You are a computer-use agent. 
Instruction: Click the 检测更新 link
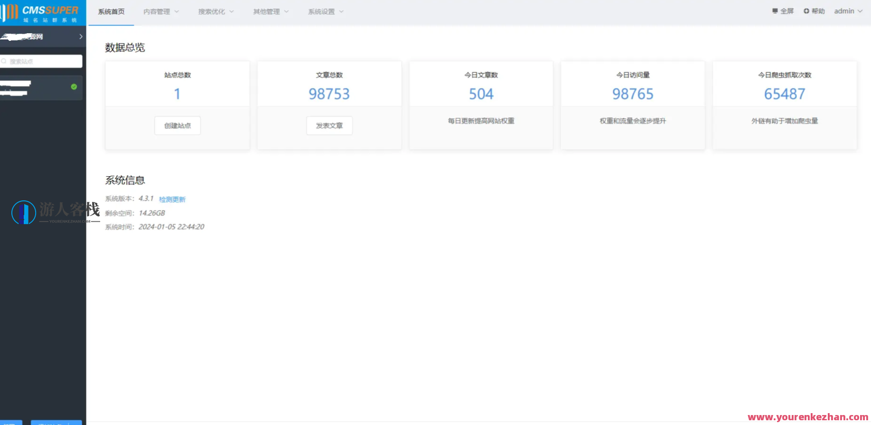172,199
